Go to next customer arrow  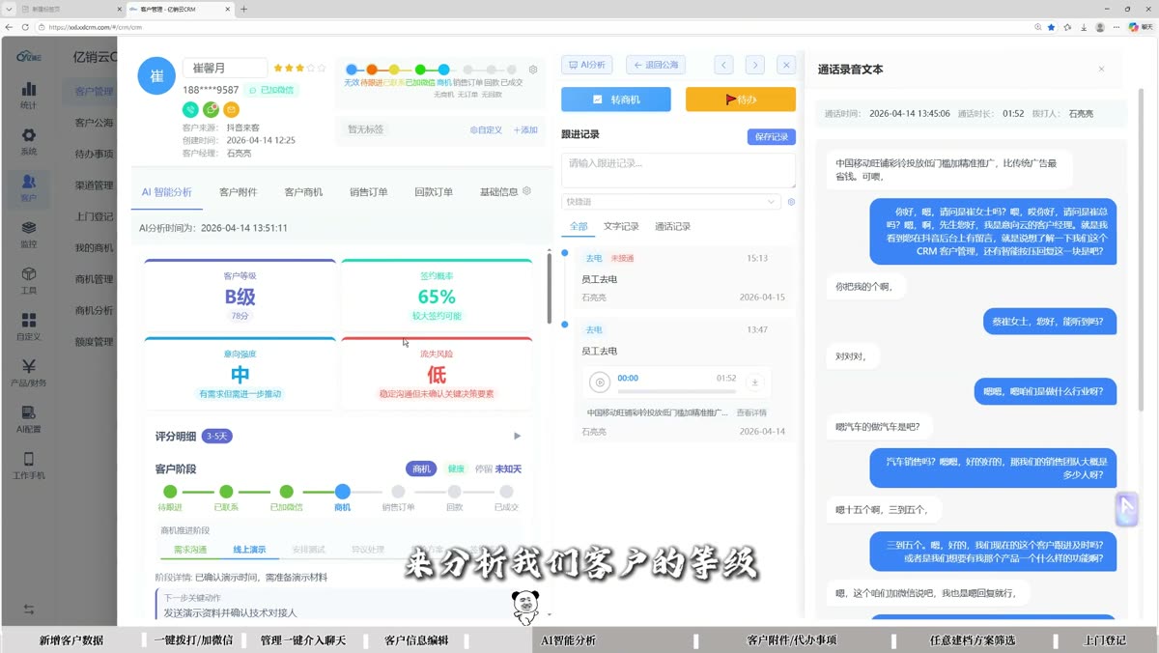coord(755,65)
